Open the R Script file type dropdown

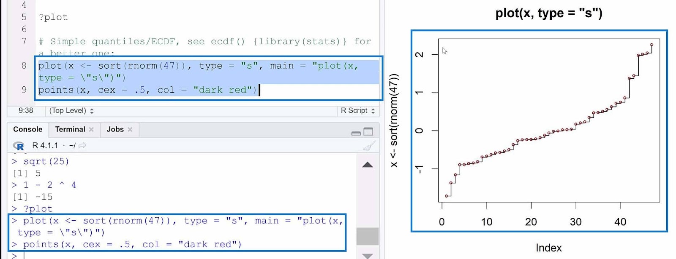[x=358, y=111]
